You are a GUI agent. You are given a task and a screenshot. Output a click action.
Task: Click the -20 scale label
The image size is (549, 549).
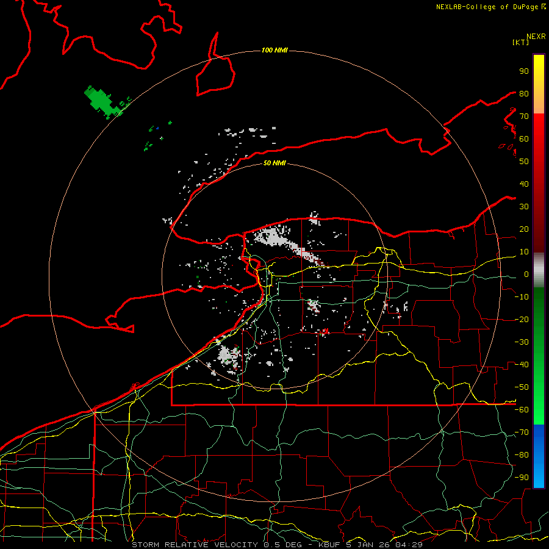pos(522,320)
